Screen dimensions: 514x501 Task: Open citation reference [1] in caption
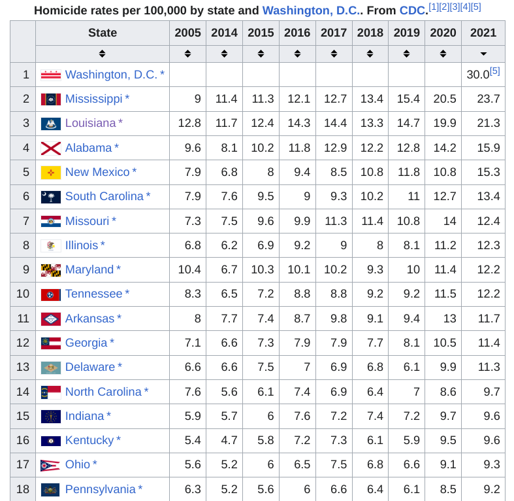click(434, 7)
